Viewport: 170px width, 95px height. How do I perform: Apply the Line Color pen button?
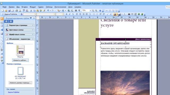120,14
